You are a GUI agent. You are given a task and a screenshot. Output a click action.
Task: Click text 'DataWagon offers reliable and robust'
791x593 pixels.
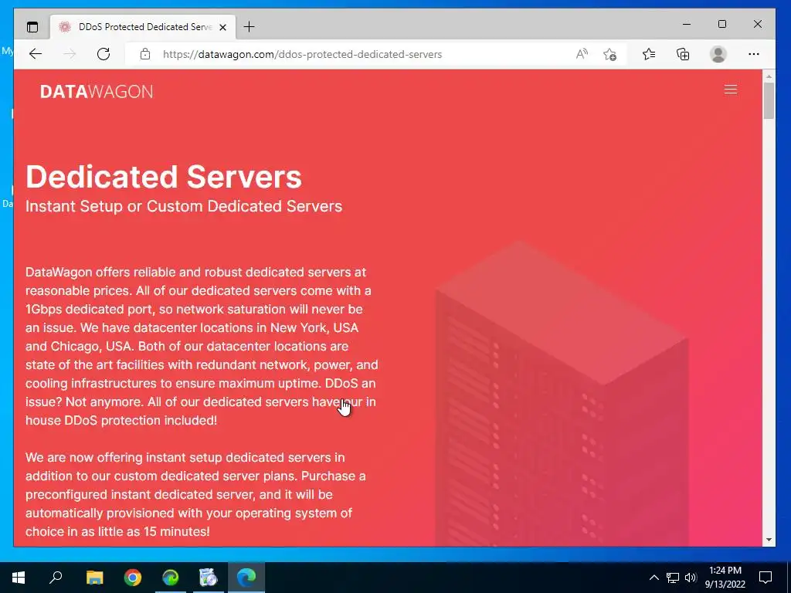click(134, 273)
